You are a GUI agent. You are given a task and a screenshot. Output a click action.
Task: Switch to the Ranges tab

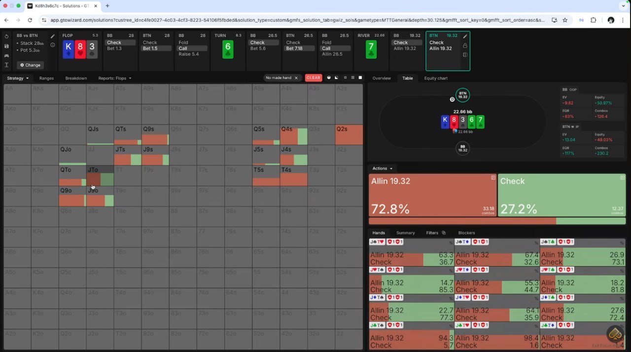(46, 78)
